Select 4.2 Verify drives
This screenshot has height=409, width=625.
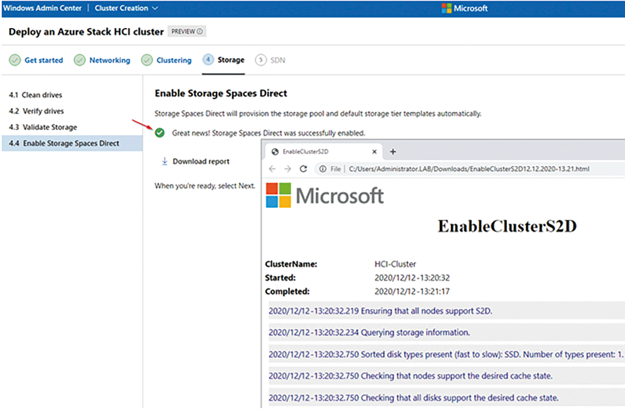pos(36,111)
